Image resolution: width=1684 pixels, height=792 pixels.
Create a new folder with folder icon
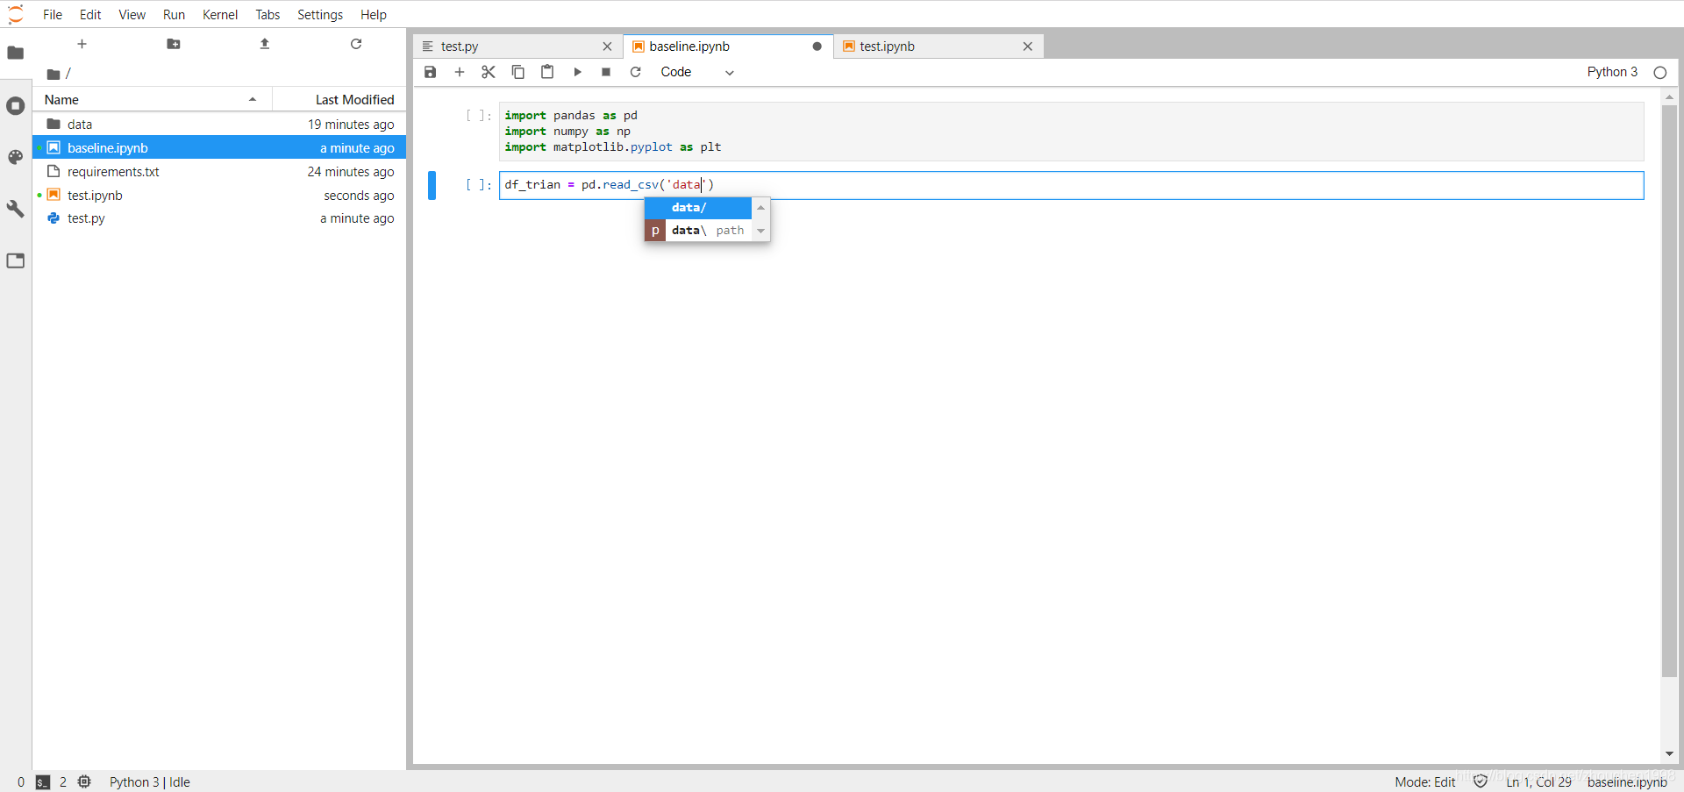pyautogui.click(x=174, y=44)
